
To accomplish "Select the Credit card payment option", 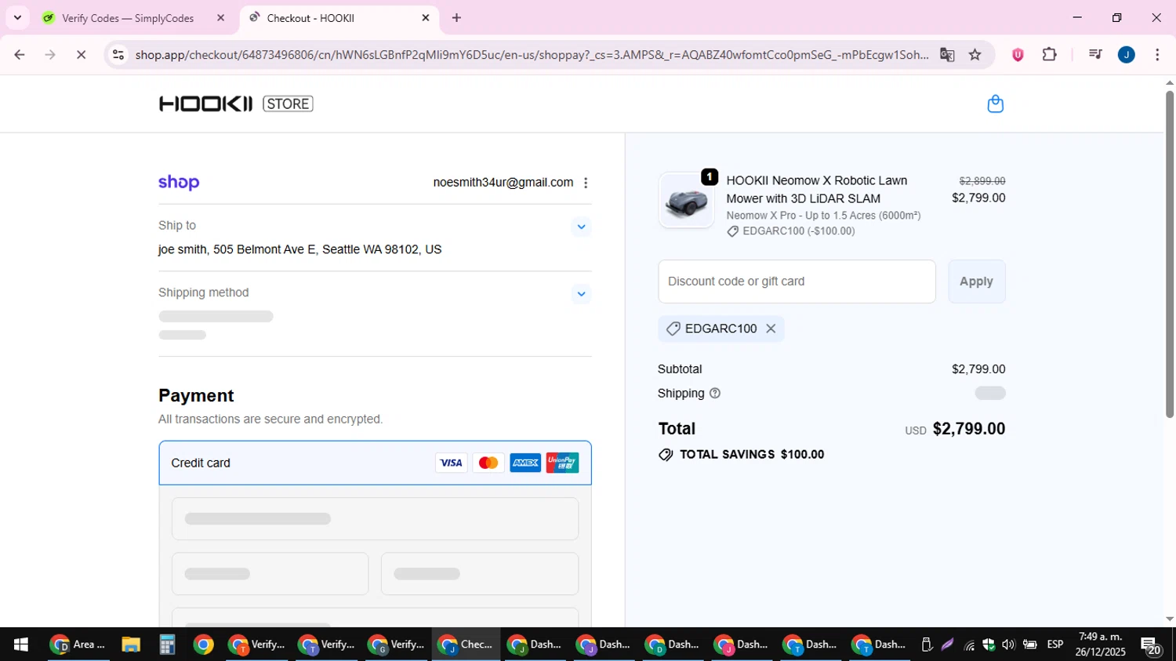I will pyautogui.click(x=375, y=463).
